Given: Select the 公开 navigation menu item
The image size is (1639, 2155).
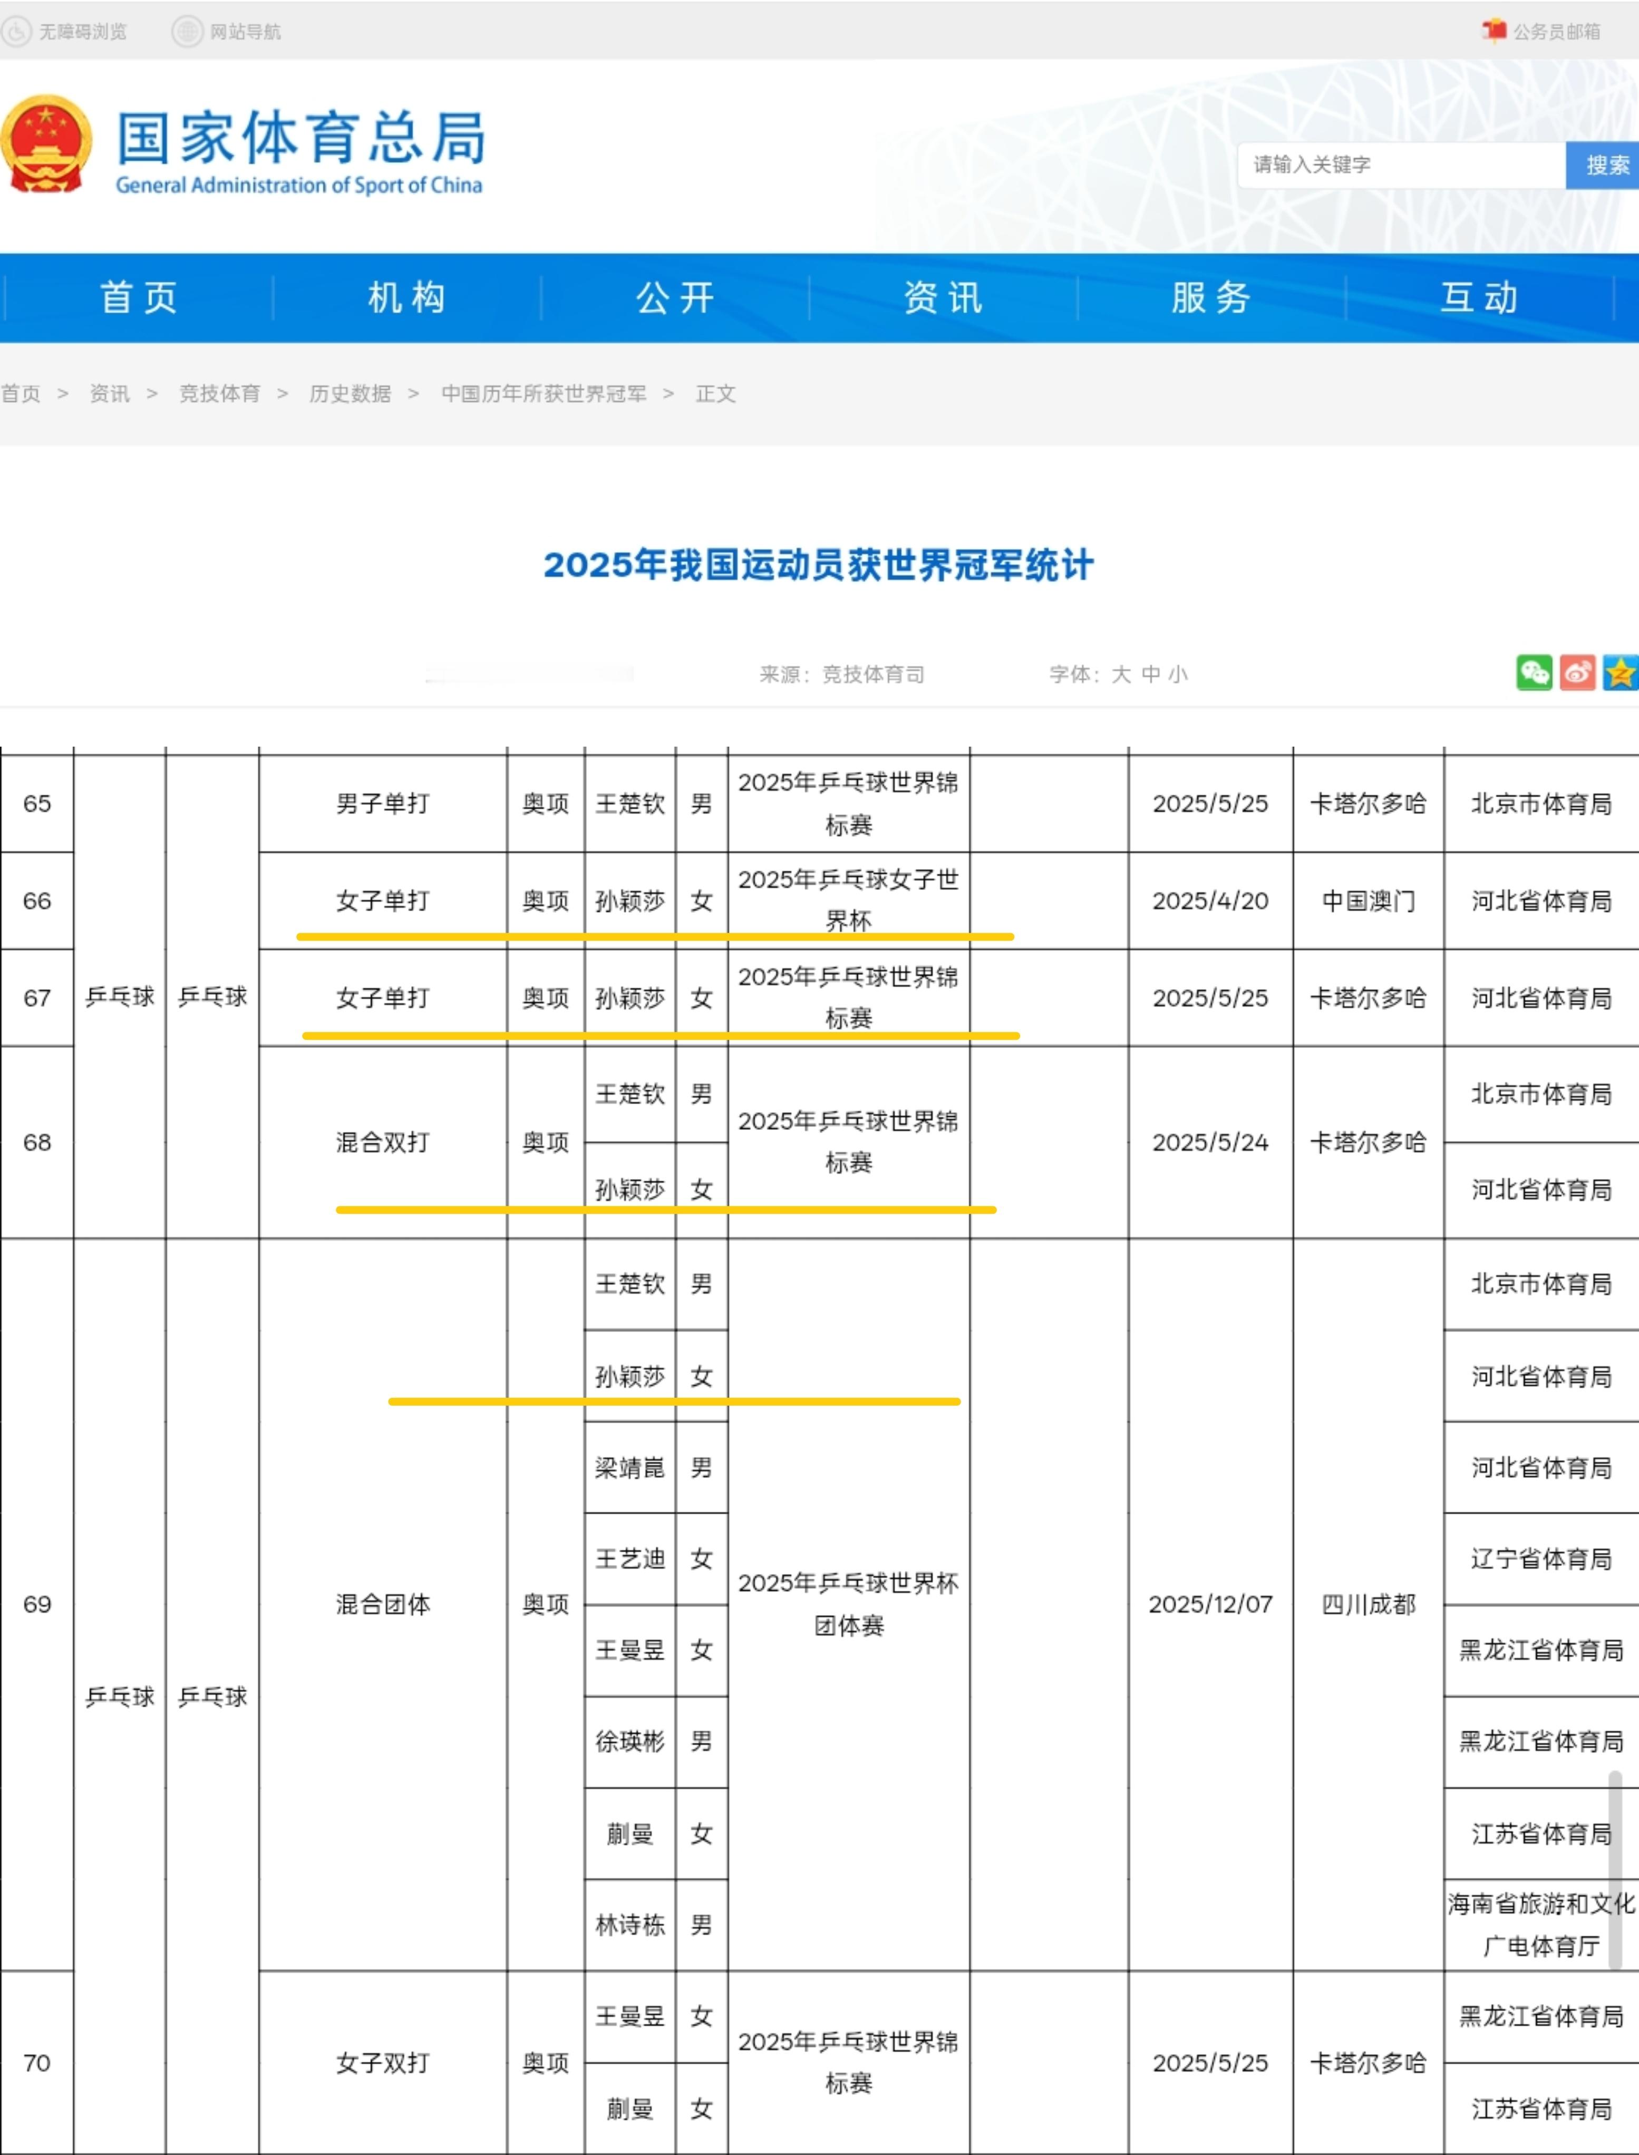Looking at the screenshot, I should click(x=675, y=297).
